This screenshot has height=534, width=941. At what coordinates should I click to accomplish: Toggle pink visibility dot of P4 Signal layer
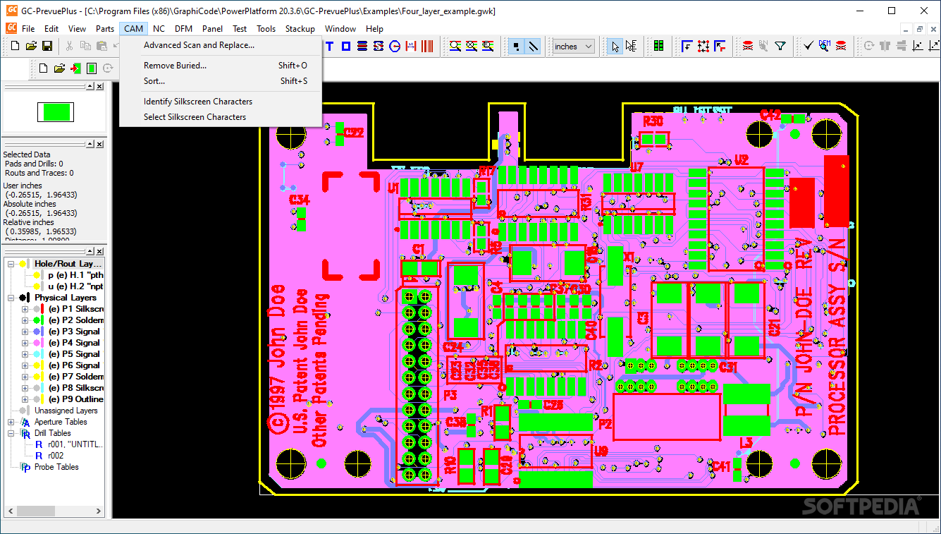tap(37, 343)
